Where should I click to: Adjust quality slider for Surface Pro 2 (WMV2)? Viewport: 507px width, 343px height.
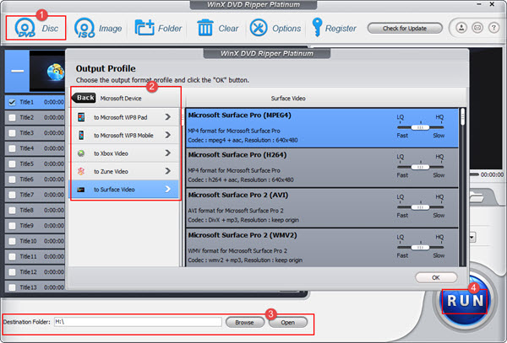click(420, 247)
